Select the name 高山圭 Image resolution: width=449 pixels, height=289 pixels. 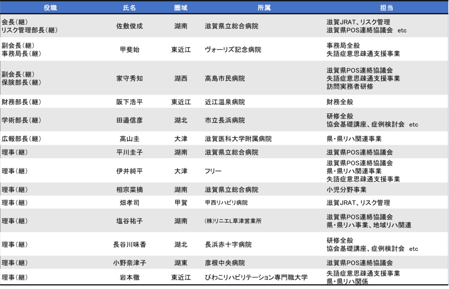tap(129, 139)
